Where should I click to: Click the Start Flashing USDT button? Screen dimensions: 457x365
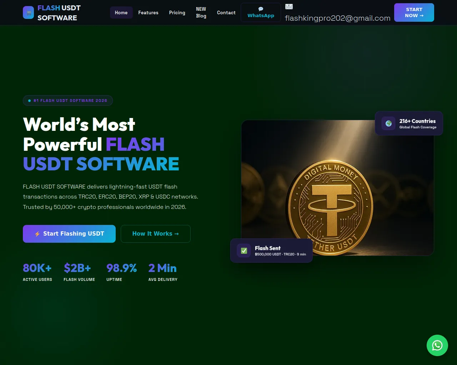pyautogui.click(x=69, y=234)
